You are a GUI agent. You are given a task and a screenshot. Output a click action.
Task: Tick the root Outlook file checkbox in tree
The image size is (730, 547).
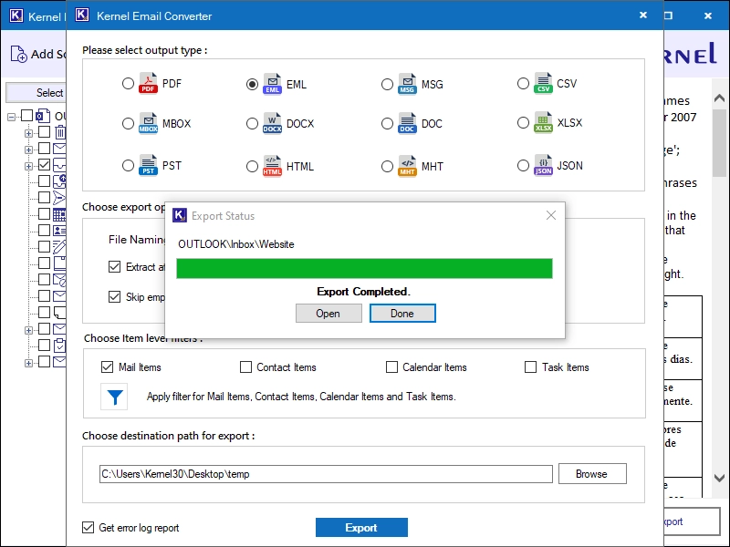coord(27,116)
